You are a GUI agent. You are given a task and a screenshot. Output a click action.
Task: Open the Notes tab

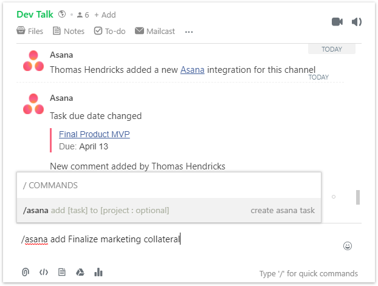point(69,31)
